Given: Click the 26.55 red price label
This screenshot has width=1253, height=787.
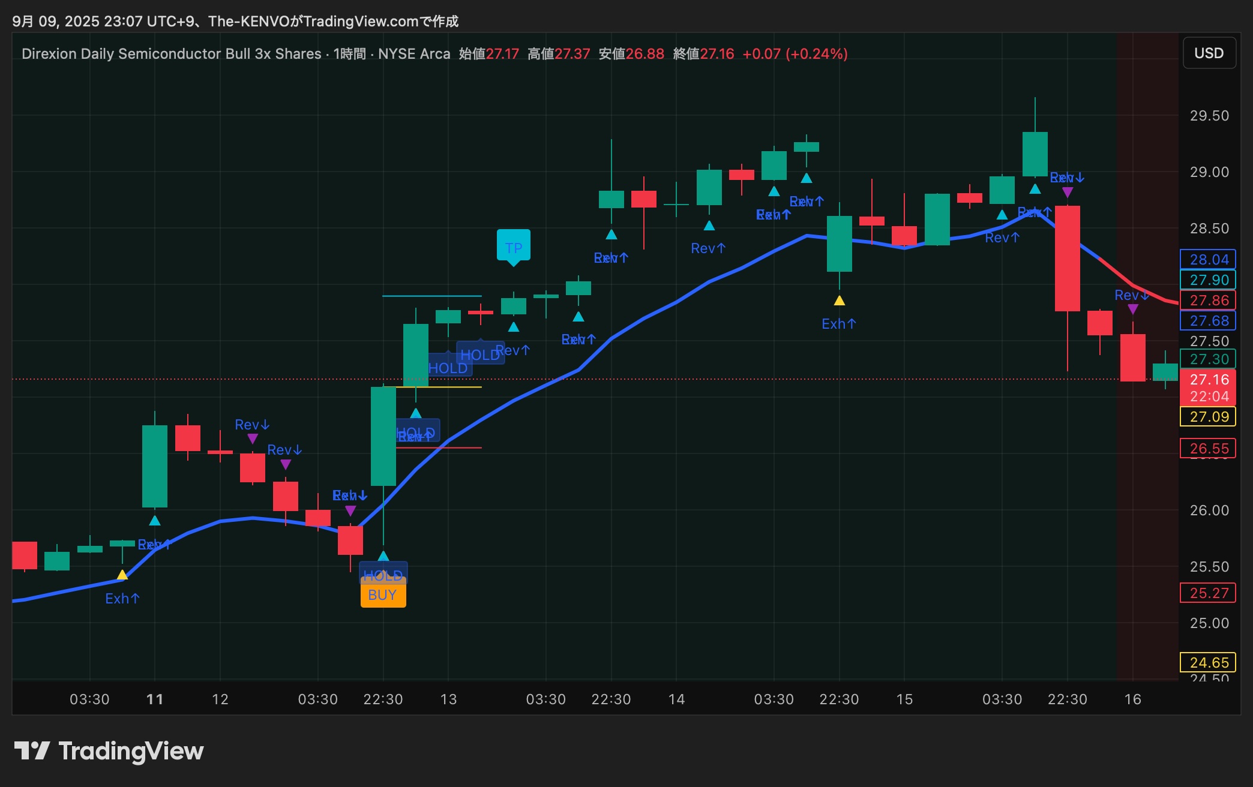Looking at the screenshot, I should (x=1208, y=448).
